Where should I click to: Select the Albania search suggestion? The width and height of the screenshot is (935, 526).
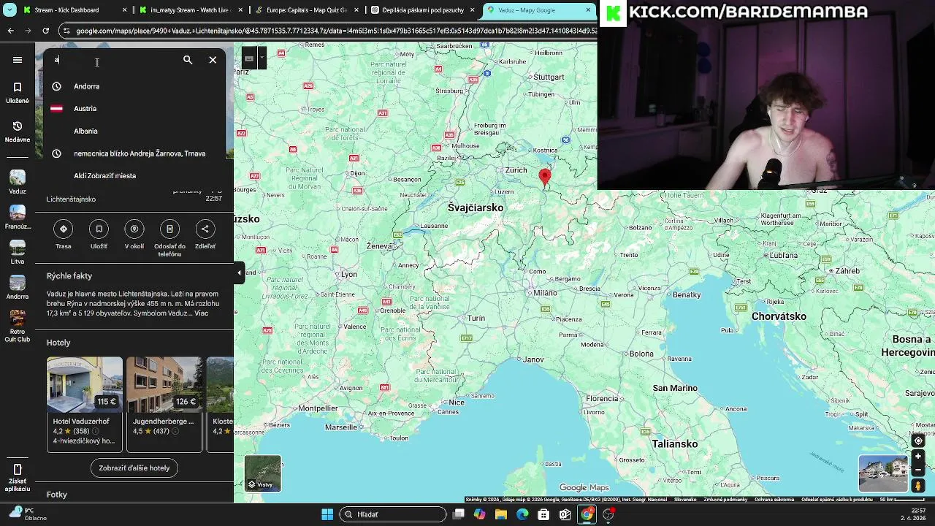(x=134, y=131)
